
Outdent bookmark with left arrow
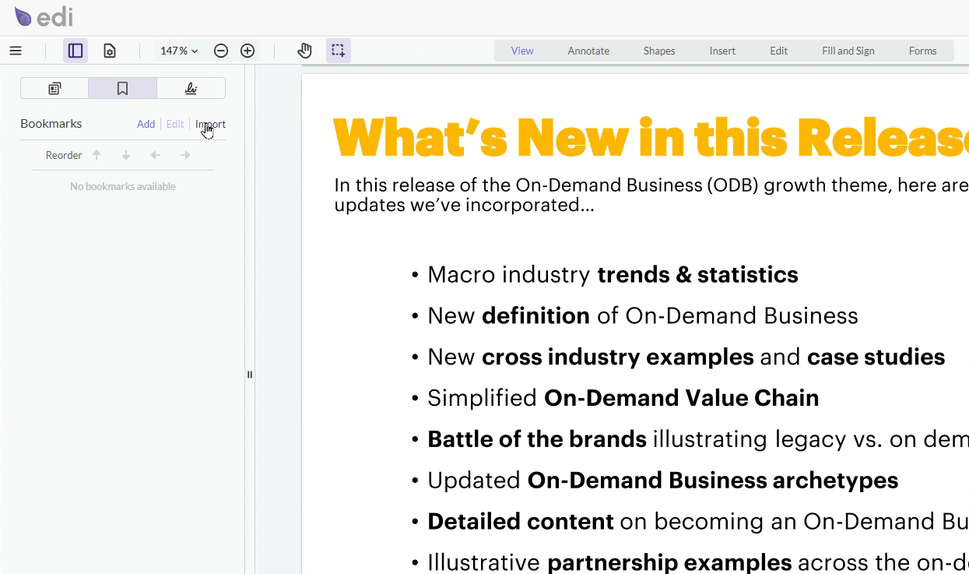(156, 155)
